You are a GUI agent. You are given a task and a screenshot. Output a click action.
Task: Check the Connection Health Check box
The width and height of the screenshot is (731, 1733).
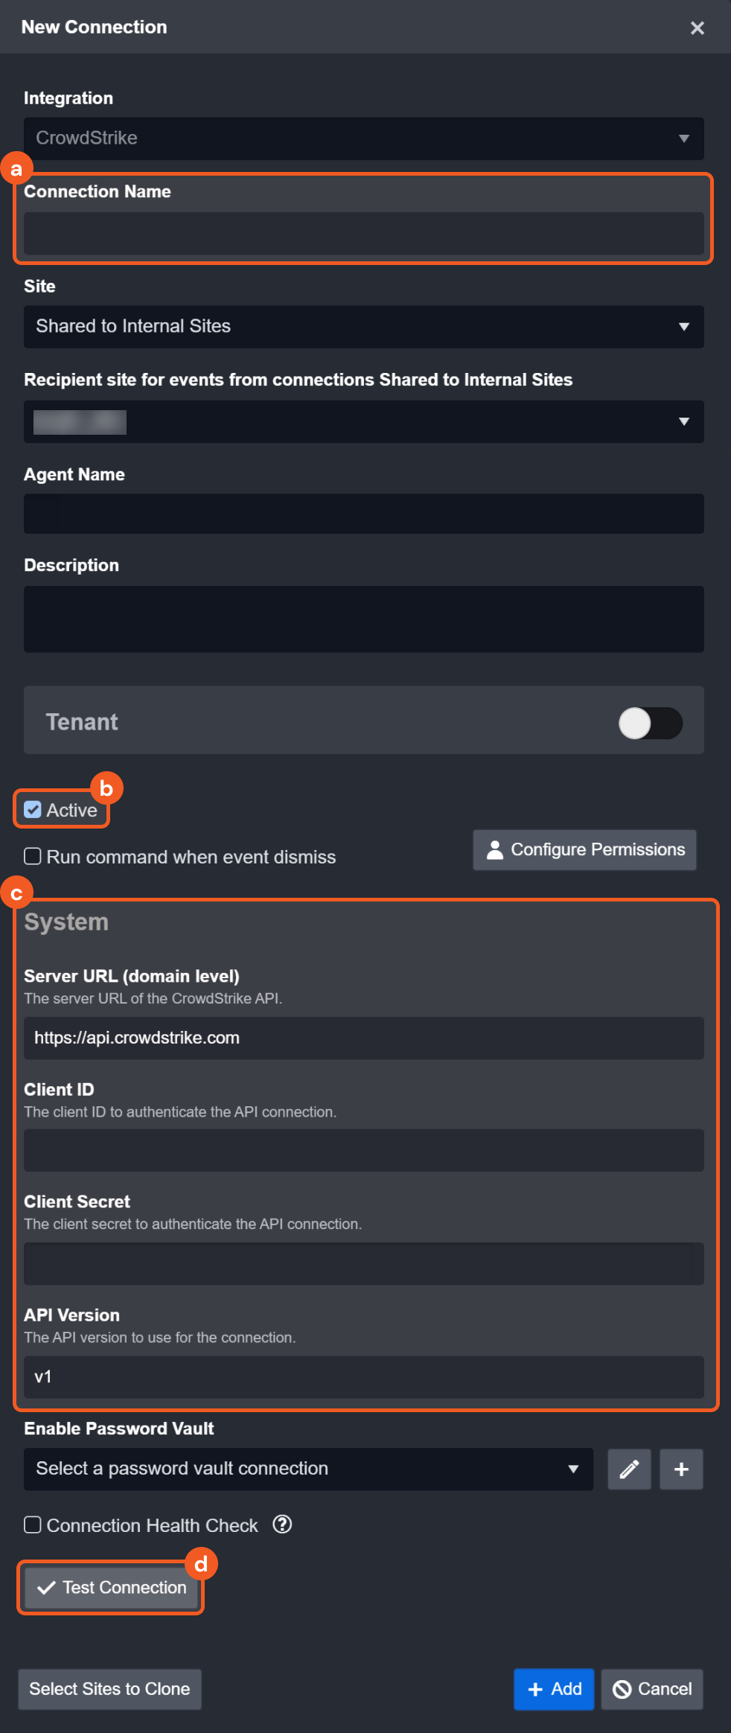[33, 1525]
